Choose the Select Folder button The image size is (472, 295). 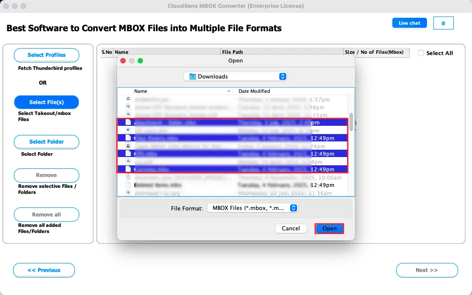[x=46, y=142]
